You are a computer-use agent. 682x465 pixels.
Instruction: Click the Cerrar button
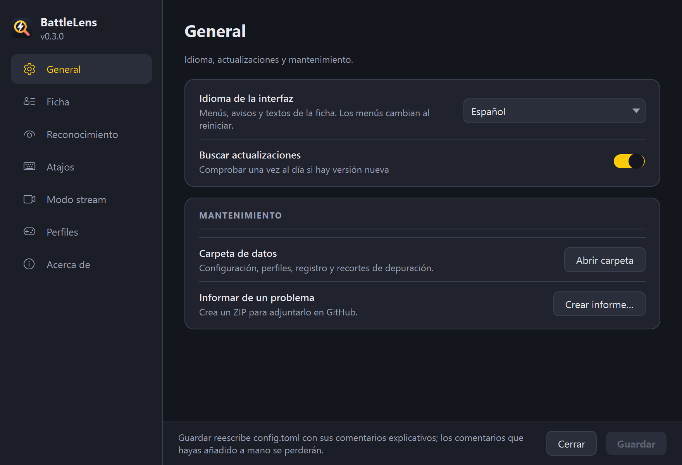point(571,444)
